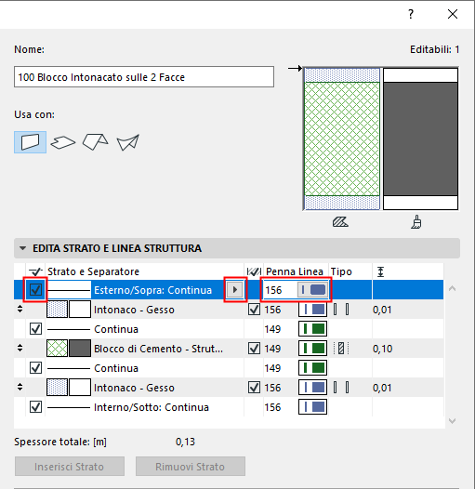Open the pen color picker for pen 156 highlighted row
475x489 pixels.
tap(312, 290)
